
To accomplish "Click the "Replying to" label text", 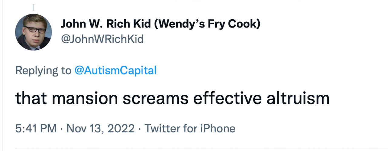I will point(43,71).
